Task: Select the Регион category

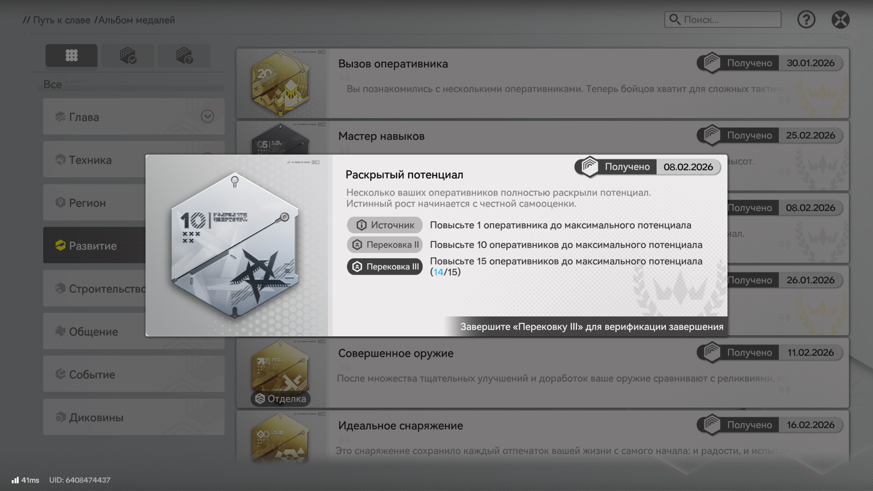Action: click(94, 202)
